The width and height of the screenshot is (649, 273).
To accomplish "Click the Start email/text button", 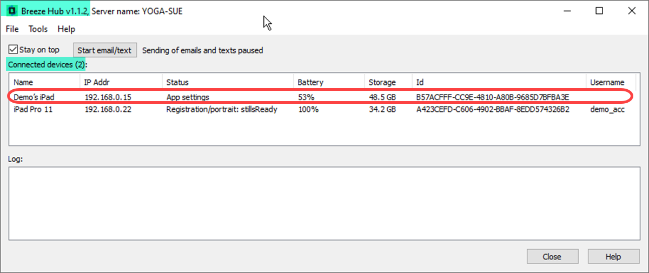I will coord(104,50).
